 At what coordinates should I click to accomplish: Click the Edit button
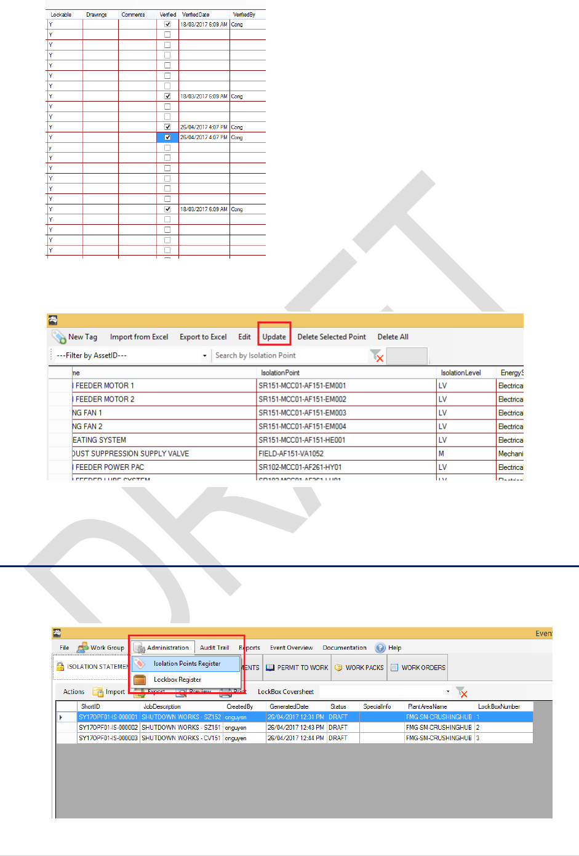[x=244, y=337]
